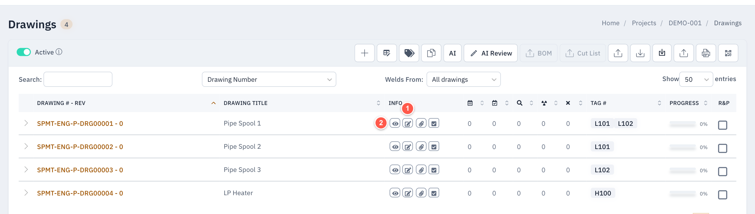Click the BOM upload button
Image resolution: width=755 pixels, height=214 pixels.
[539, 53]
